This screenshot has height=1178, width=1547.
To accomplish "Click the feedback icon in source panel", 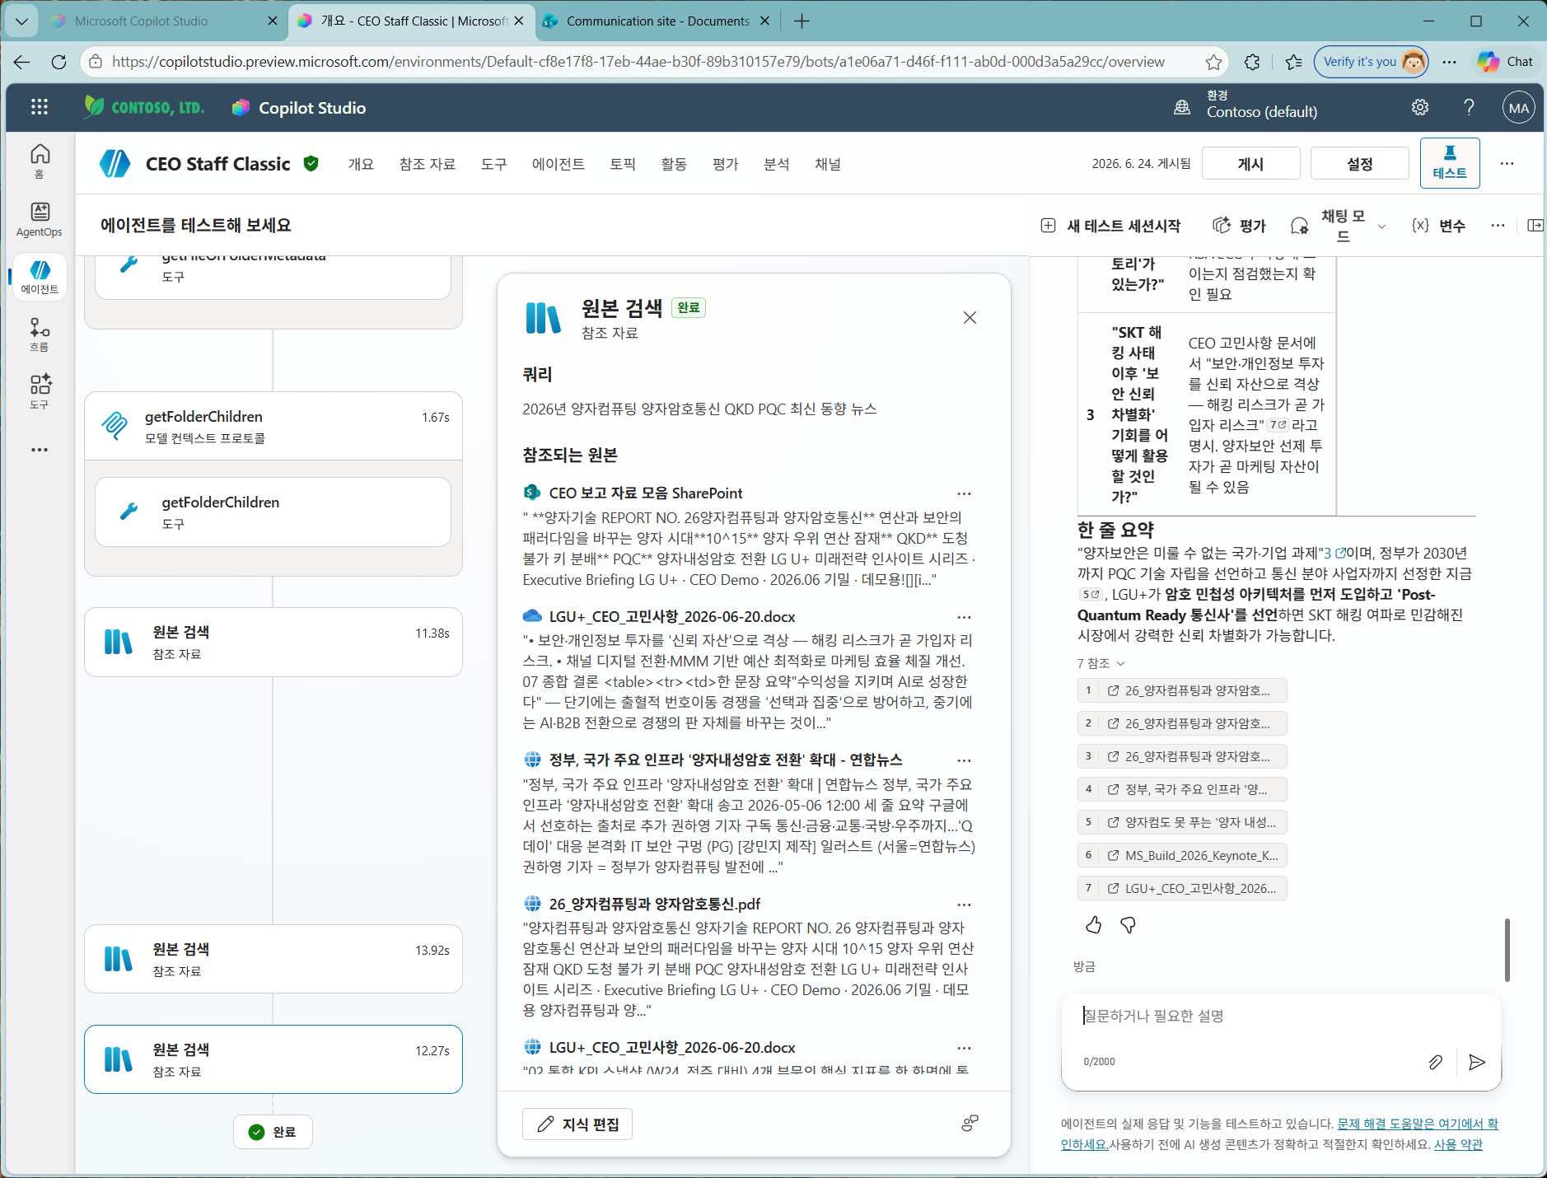I will click(x=970, y=1123).
